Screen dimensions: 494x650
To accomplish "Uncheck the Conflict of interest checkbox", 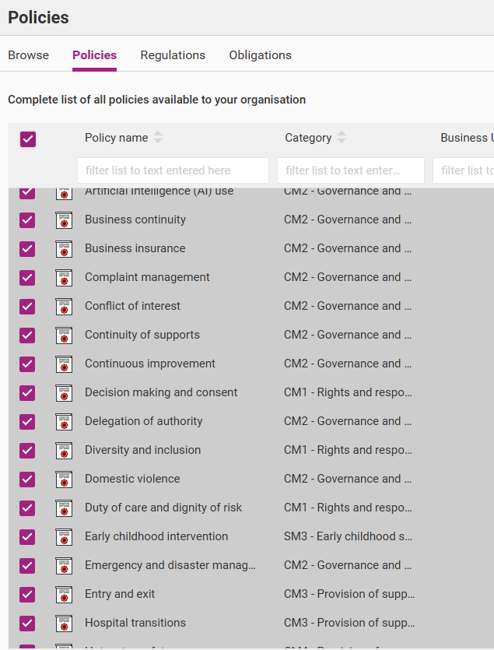I will click(x=27, y=307).
